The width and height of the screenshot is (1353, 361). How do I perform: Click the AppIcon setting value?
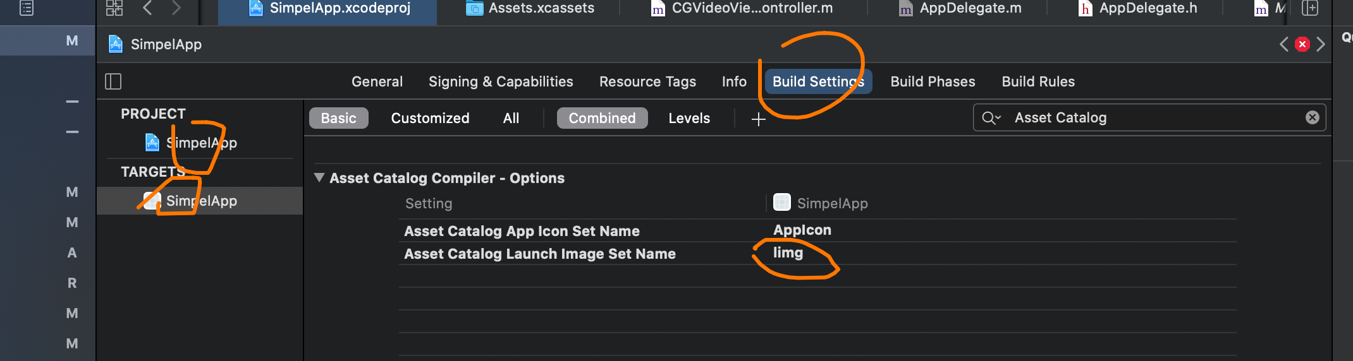(802, 230)
